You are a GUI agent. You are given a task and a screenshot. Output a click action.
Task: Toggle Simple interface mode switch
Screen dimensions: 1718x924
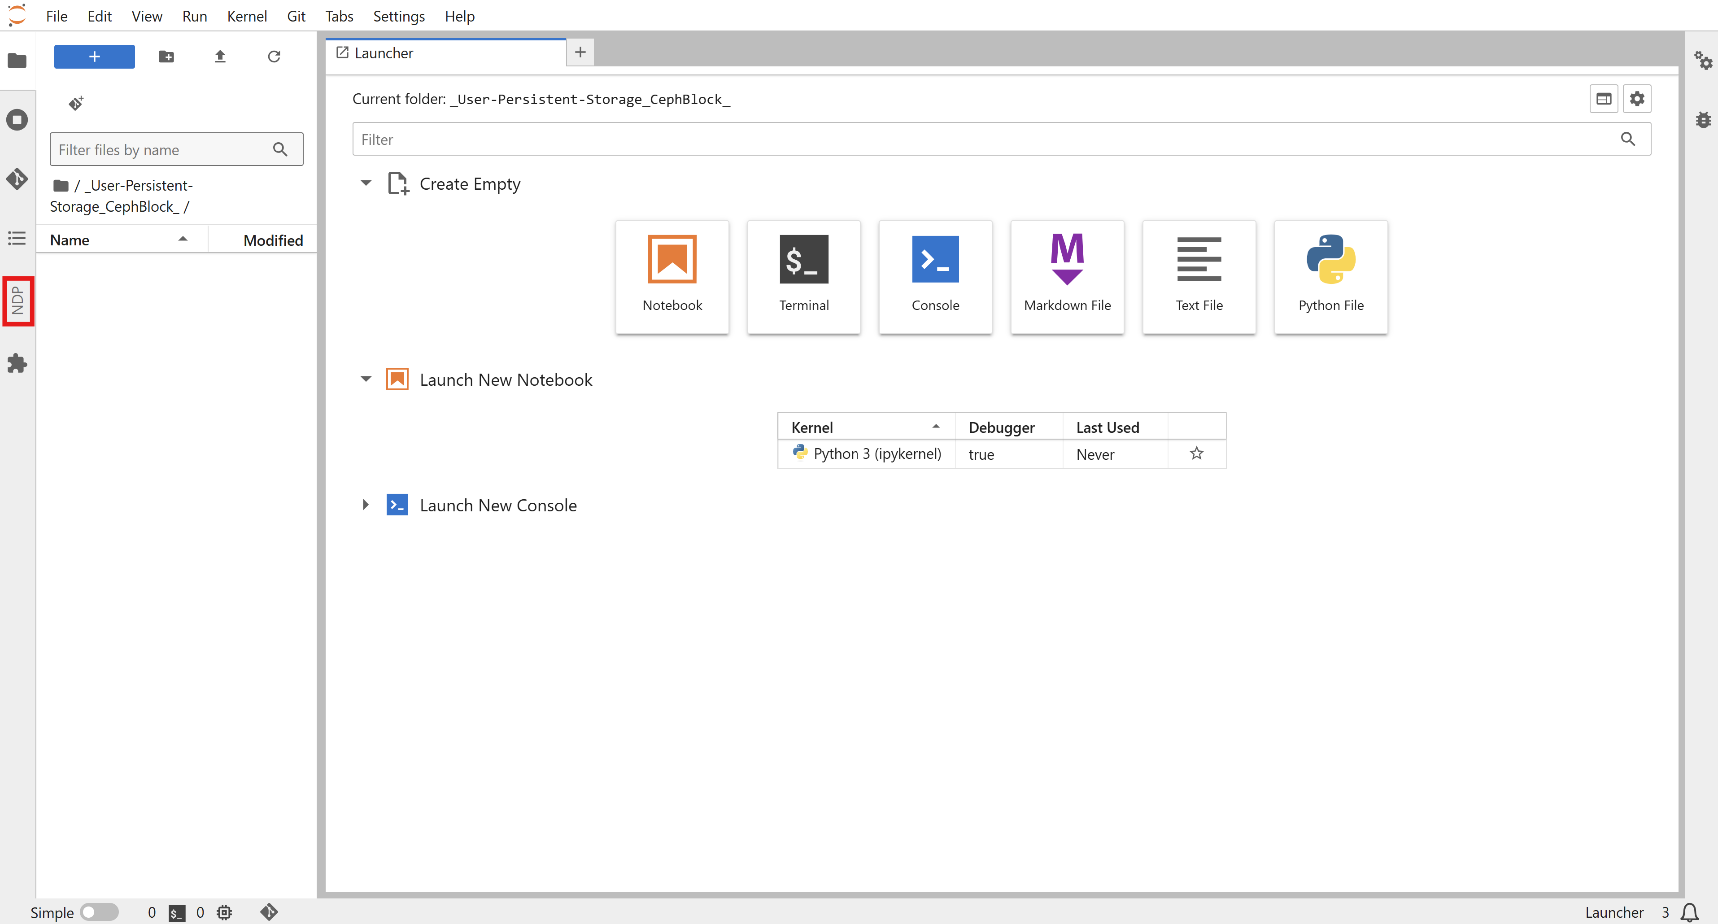[x=99, y=911]
